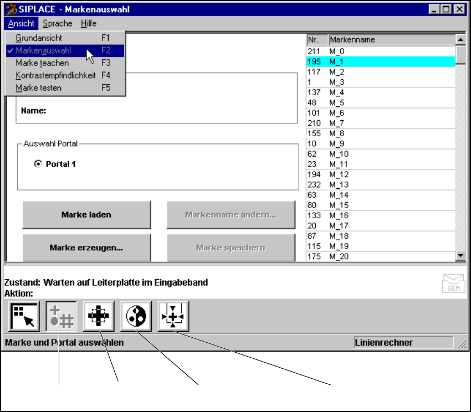The image size is (471, 412).
Task: Click the Nr. column header
Action: tap(318, 40)
